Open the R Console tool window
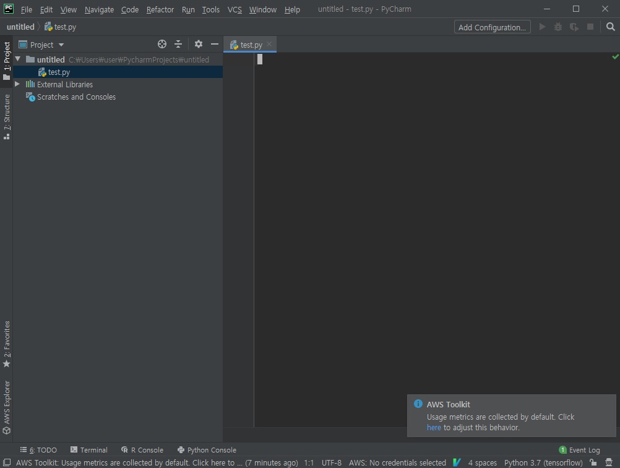Screen dimensions: 620x468 [142, 450]
